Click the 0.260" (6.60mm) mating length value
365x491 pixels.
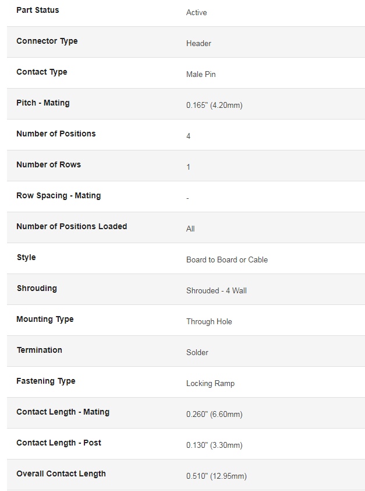(x=214, y=414)
